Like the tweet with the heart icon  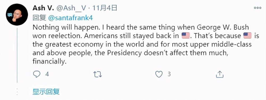[x=159, y=74]
